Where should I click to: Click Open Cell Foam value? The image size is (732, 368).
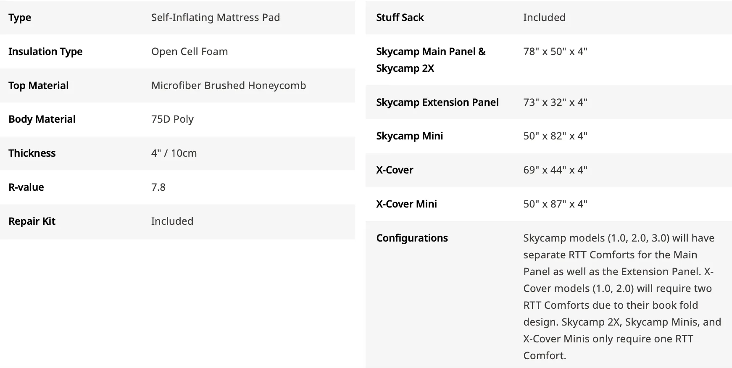(190, 52)
